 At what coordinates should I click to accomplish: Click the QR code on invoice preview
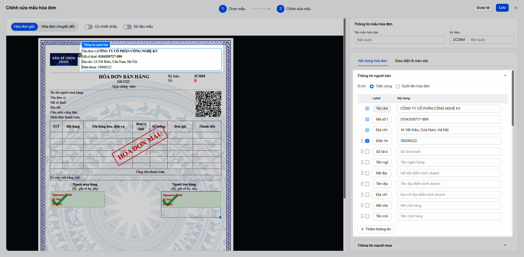point(208,104)
